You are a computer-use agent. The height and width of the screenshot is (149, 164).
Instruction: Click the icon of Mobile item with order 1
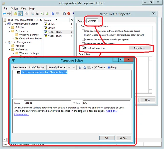click(46, 24)
